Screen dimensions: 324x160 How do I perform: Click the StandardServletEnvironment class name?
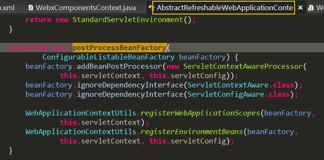[128, 20]
